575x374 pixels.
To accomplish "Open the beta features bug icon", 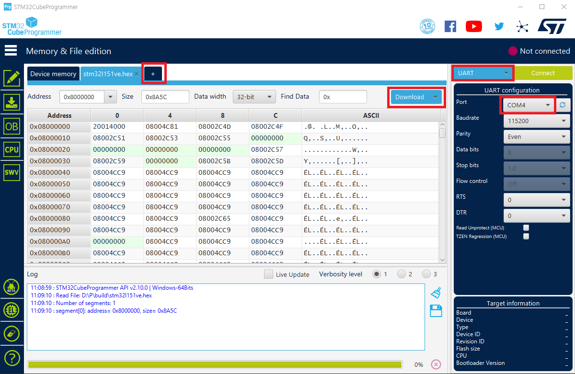I will coord(11,287).
